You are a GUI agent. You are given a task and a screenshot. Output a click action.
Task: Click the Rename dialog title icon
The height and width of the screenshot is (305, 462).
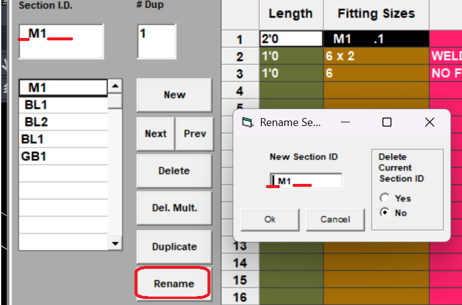[247, 122]
